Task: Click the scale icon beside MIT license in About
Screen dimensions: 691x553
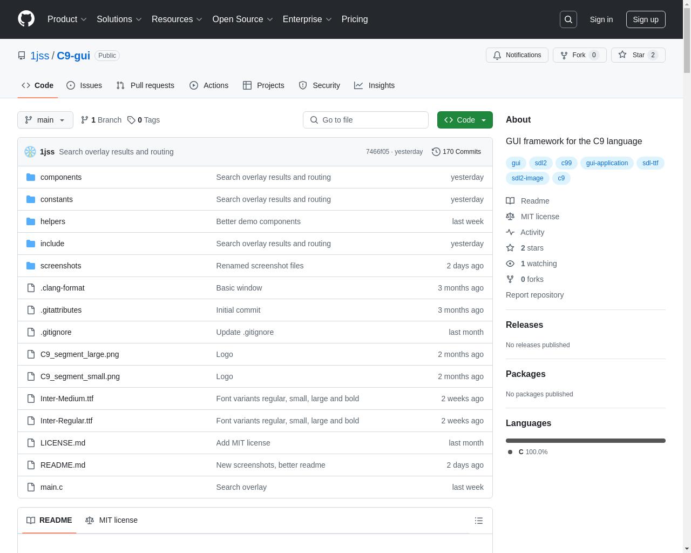Action: (510, 217)
